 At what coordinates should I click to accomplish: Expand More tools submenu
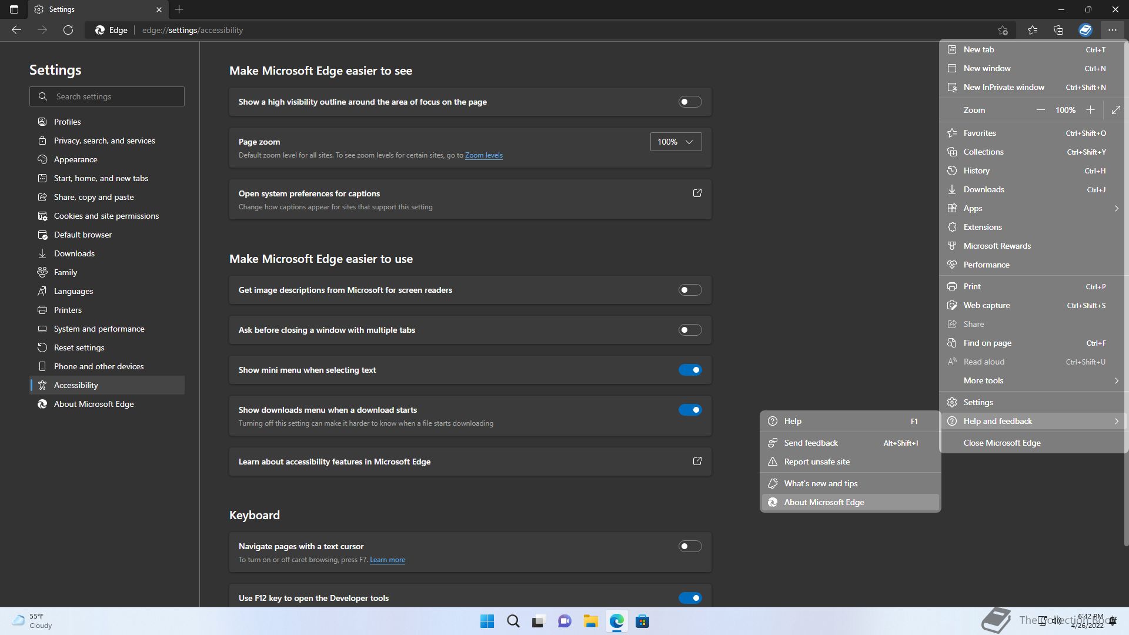point(1032,380)
